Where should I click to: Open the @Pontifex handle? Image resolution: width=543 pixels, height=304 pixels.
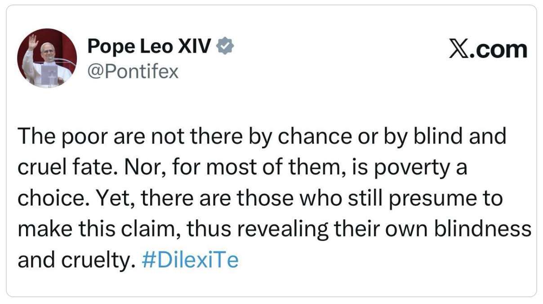click(x=133, y=71)
